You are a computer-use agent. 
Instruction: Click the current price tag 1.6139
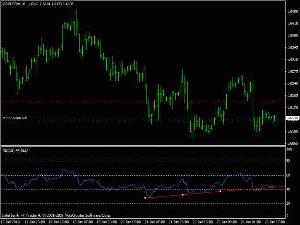coord(292,118)
